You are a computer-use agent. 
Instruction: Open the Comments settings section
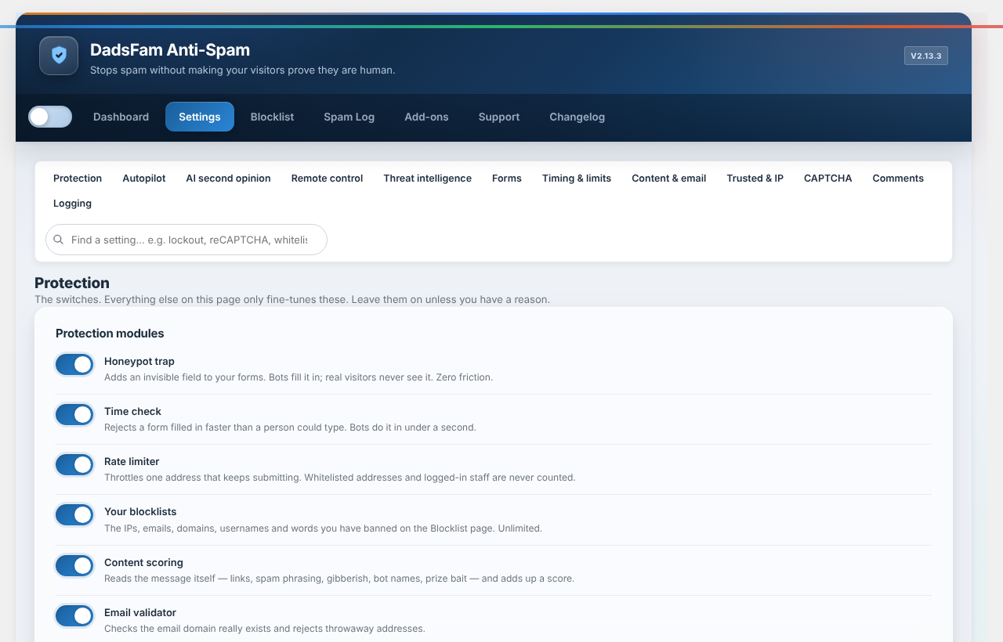[898, 179]
